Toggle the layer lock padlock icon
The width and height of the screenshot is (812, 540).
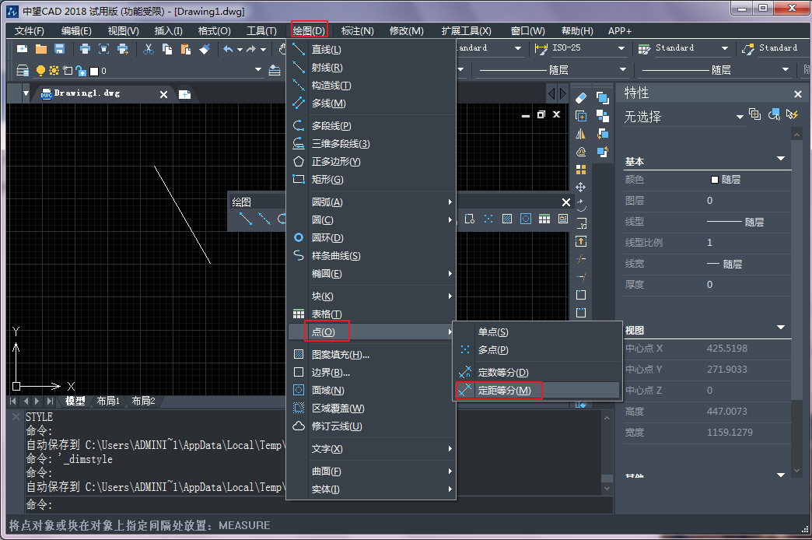pos(80,69)
